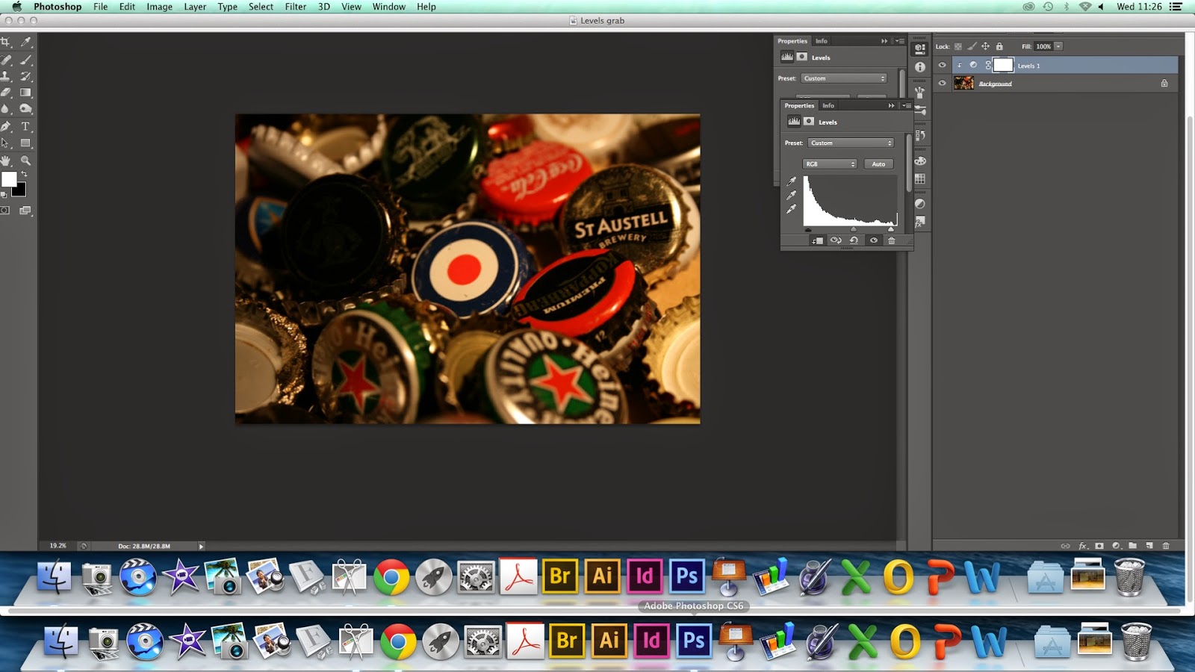The image size is (1195, 672).
Task: Select the Zoom magnifier tool
Action: 25,161
